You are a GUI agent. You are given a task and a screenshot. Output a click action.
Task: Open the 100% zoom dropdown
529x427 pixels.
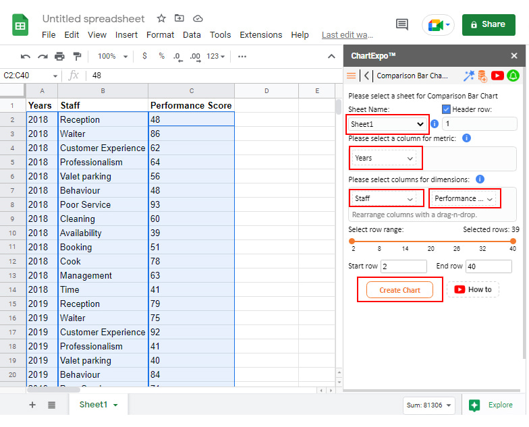[112, 57]
